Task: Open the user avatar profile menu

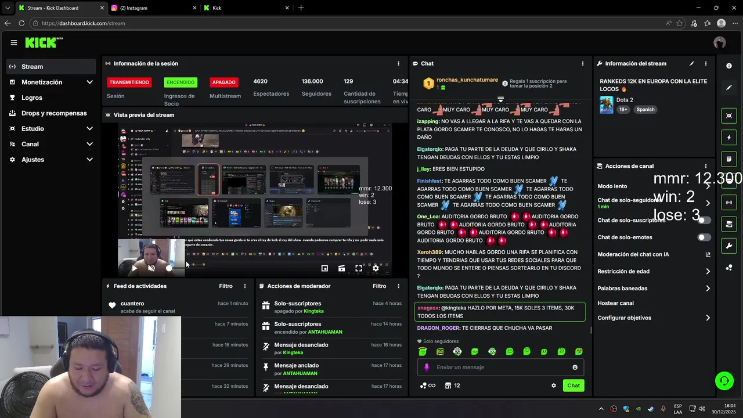Action: point(720,42)
